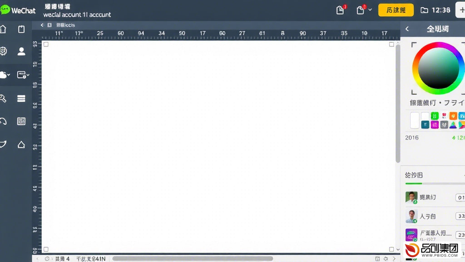This screenshot has height=262, width=465.
Task: Select the 'kcls' breadcrumb label
Action: point(65,25)
